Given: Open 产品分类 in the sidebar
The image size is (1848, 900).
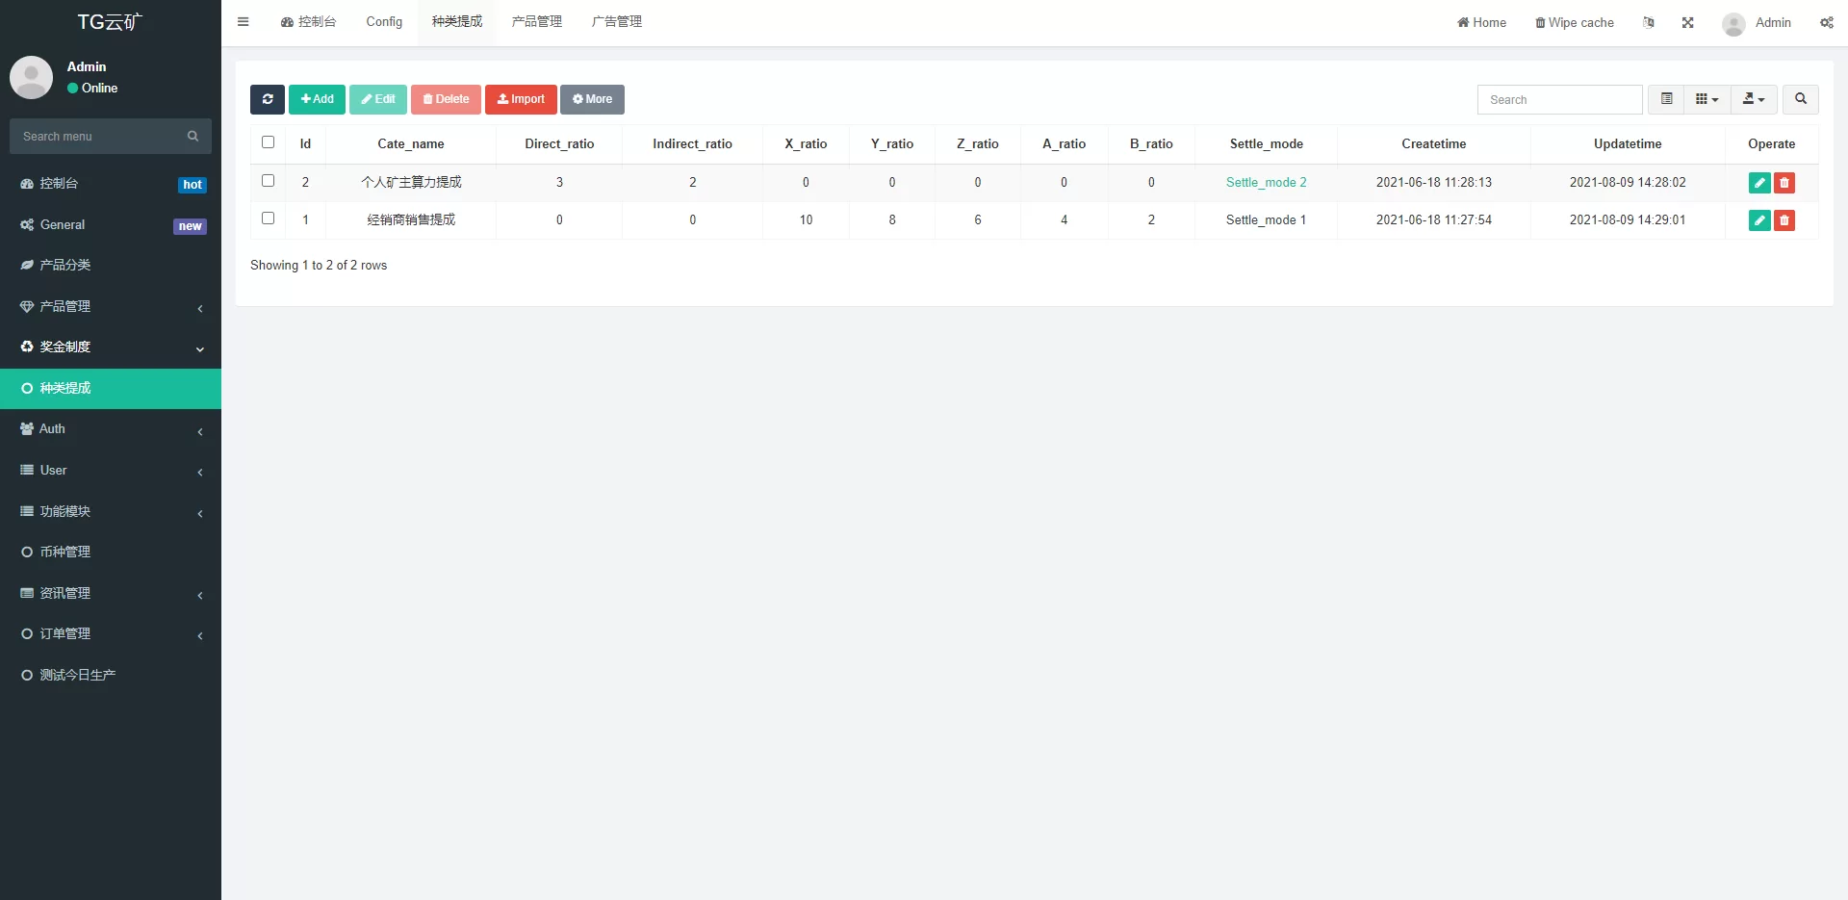Looking at the screenshot, I should [111, 265].
